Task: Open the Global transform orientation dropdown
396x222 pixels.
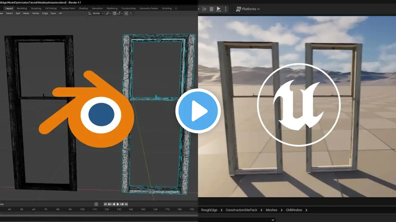Action: click(x=96, y=13)
